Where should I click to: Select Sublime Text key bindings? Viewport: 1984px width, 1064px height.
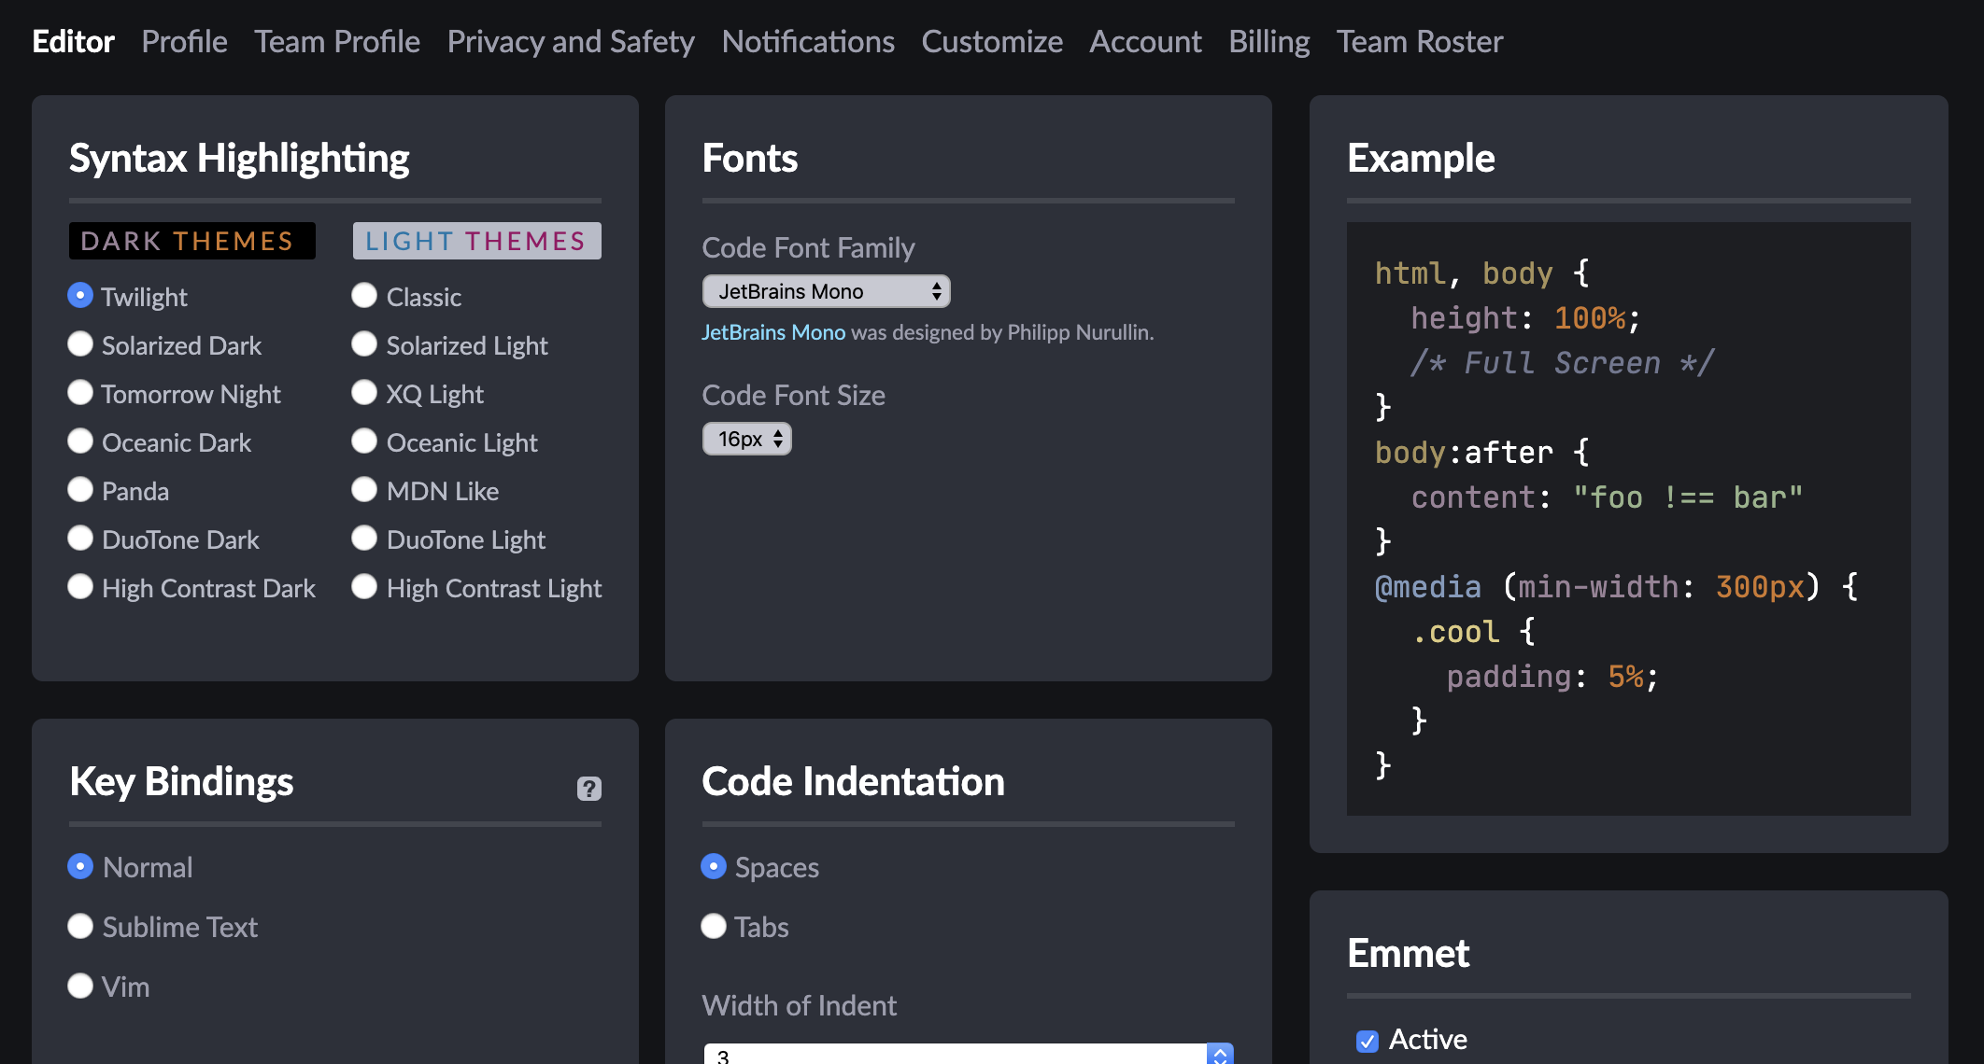81,926
